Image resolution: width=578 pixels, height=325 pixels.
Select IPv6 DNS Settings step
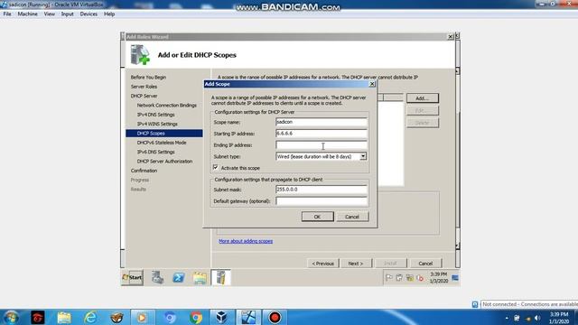point(155,152)
